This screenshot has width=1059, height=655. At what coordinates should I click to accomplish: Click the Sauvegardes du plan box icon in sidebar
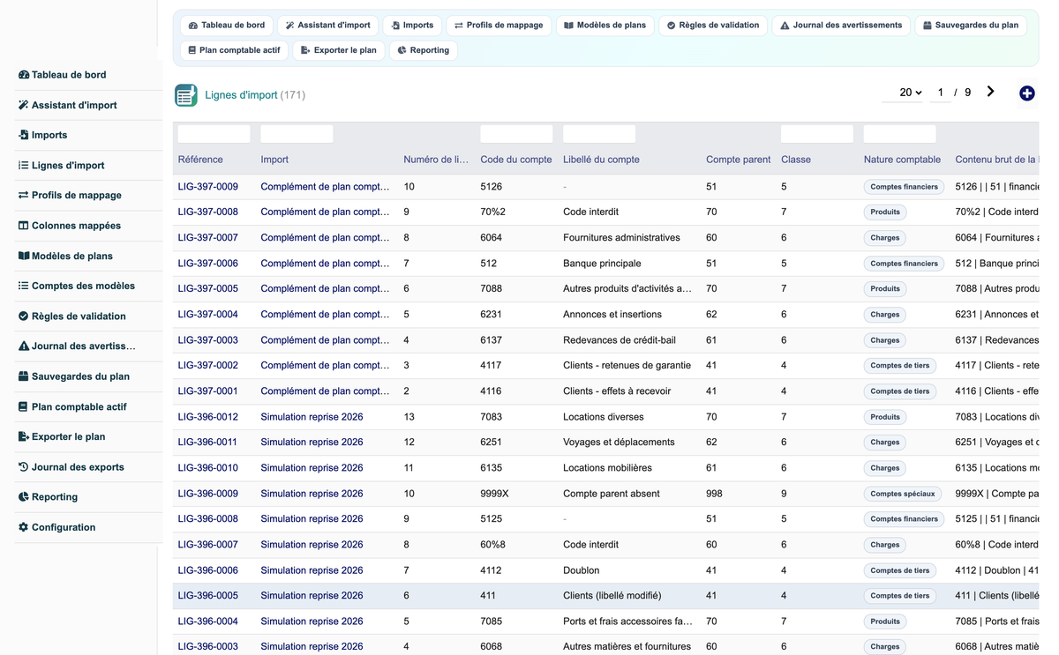(24, 376)
